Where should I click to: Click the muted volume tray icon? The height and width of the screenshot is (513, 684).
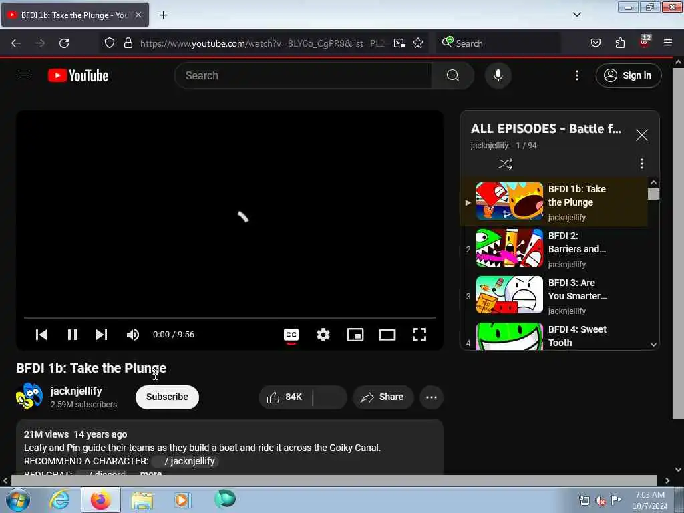601,500
